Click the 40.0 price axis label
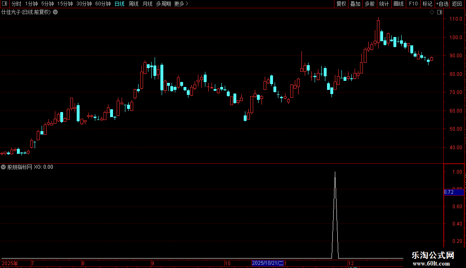The image size is (466, 268). [x=456, y=147]
